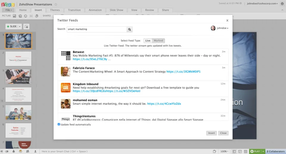Click mohamed osman's profile picture
286x154 pixels.
click(x=66, y=103)
